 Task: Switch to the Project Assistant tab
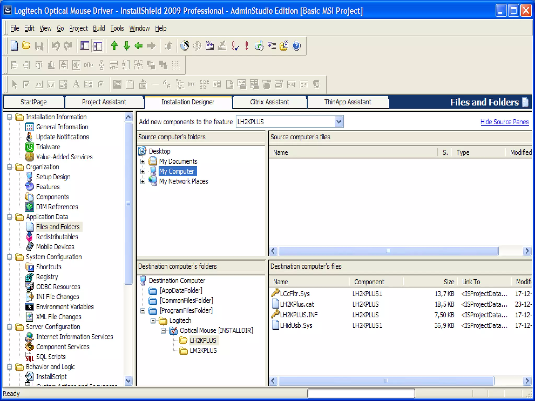pyautogui.click(x=104, y=102)
